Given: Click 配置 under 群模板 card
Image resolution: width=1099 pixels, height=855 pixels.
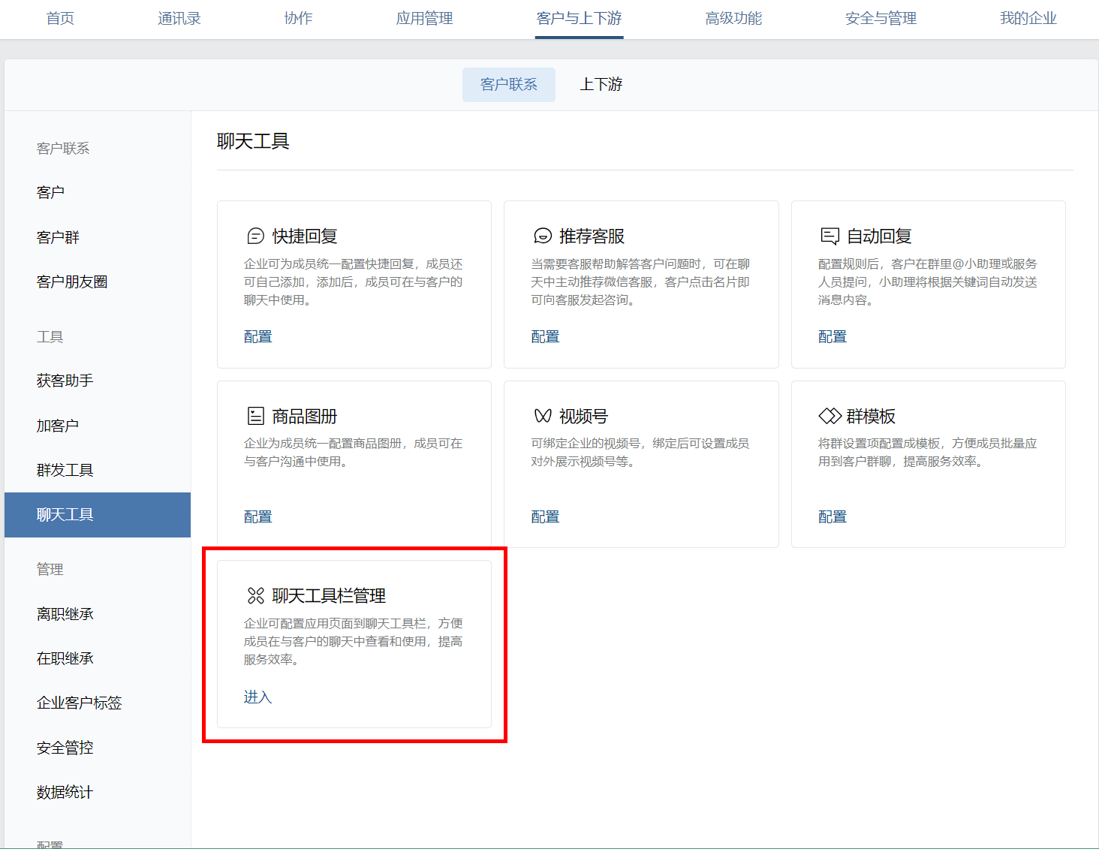Looking at the screenshot, I should pyautogui.click(x=832, y=517).
